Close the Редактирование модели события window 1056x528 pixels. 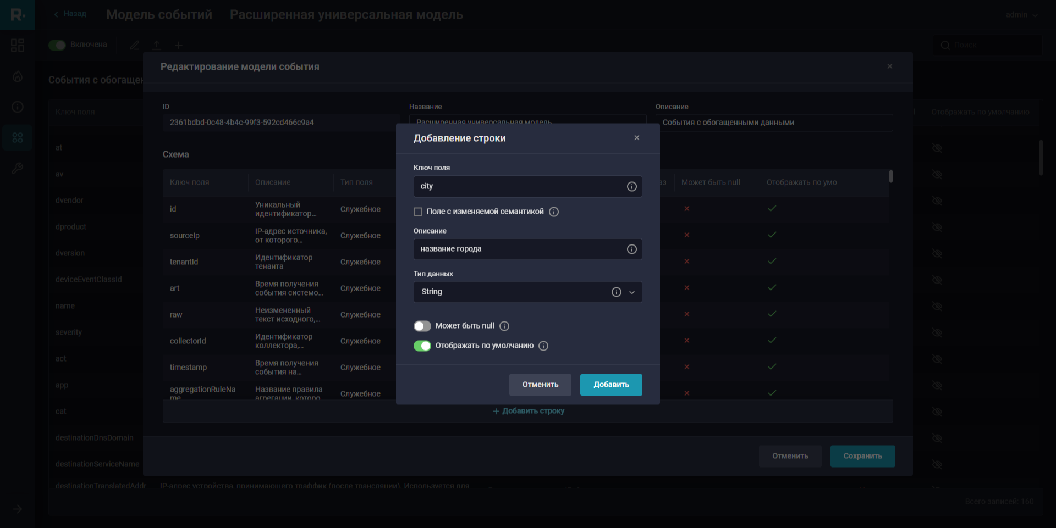pyautogui.click(x=890, y=66)
